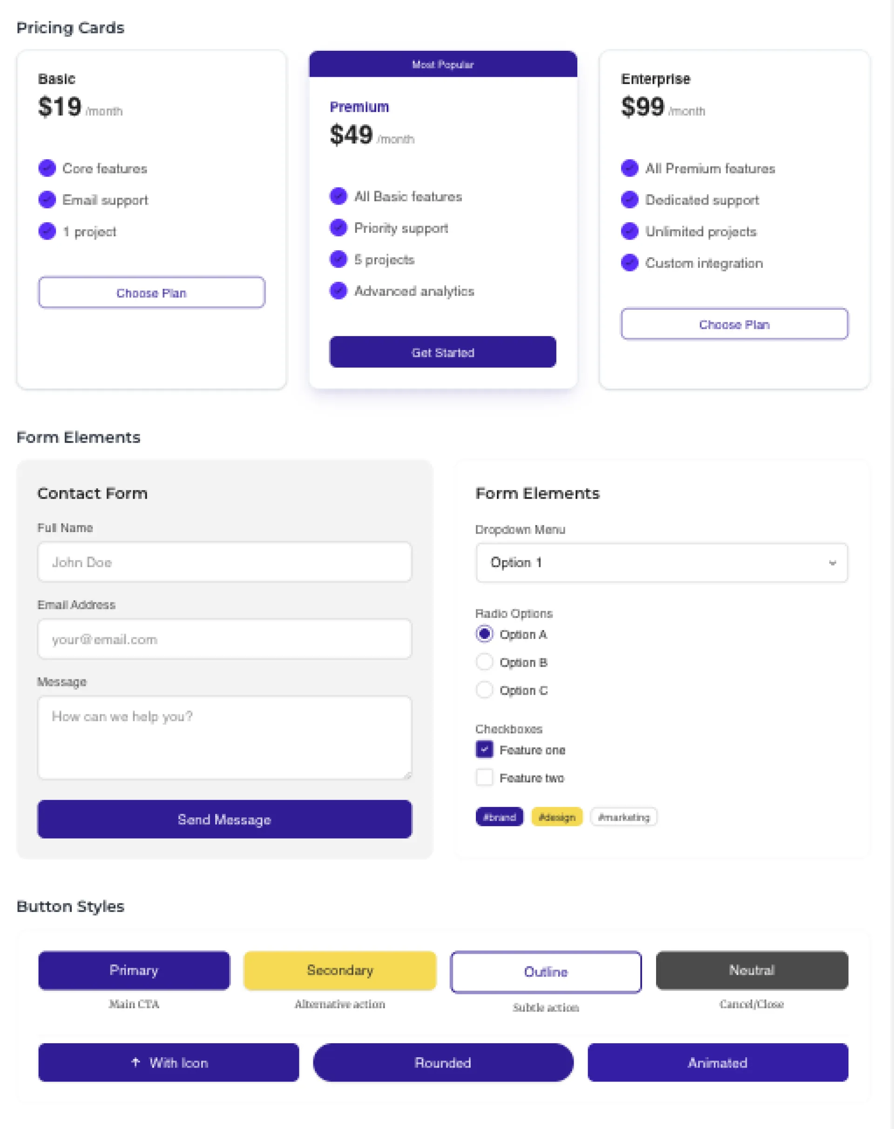Check the Feature two checkbox
Viewport: 894px width, 1129px height.
(x=484, y=777)
